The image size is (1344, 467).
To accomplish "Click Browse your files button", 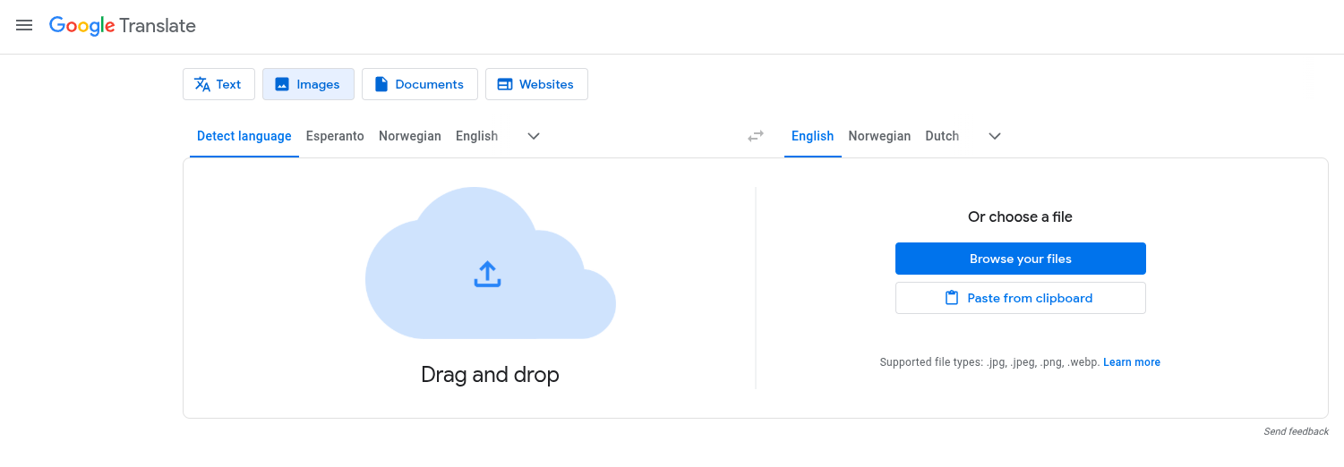I will click(x=1021, y=259).
